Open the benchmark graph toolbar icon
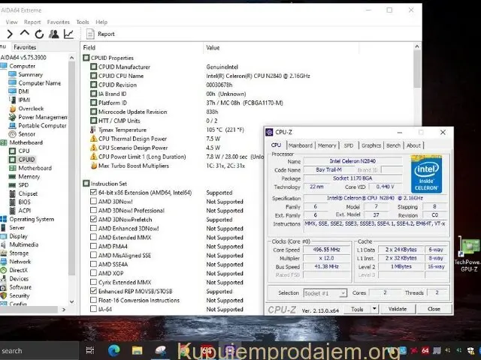481x360 pixels. (68, 34)
